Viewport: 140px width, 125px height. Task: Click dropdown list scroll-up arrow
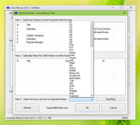coord(92,23)
